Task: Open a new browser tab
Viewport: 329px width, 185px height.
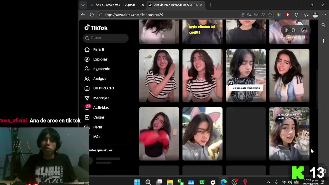Action: (210, 5)
